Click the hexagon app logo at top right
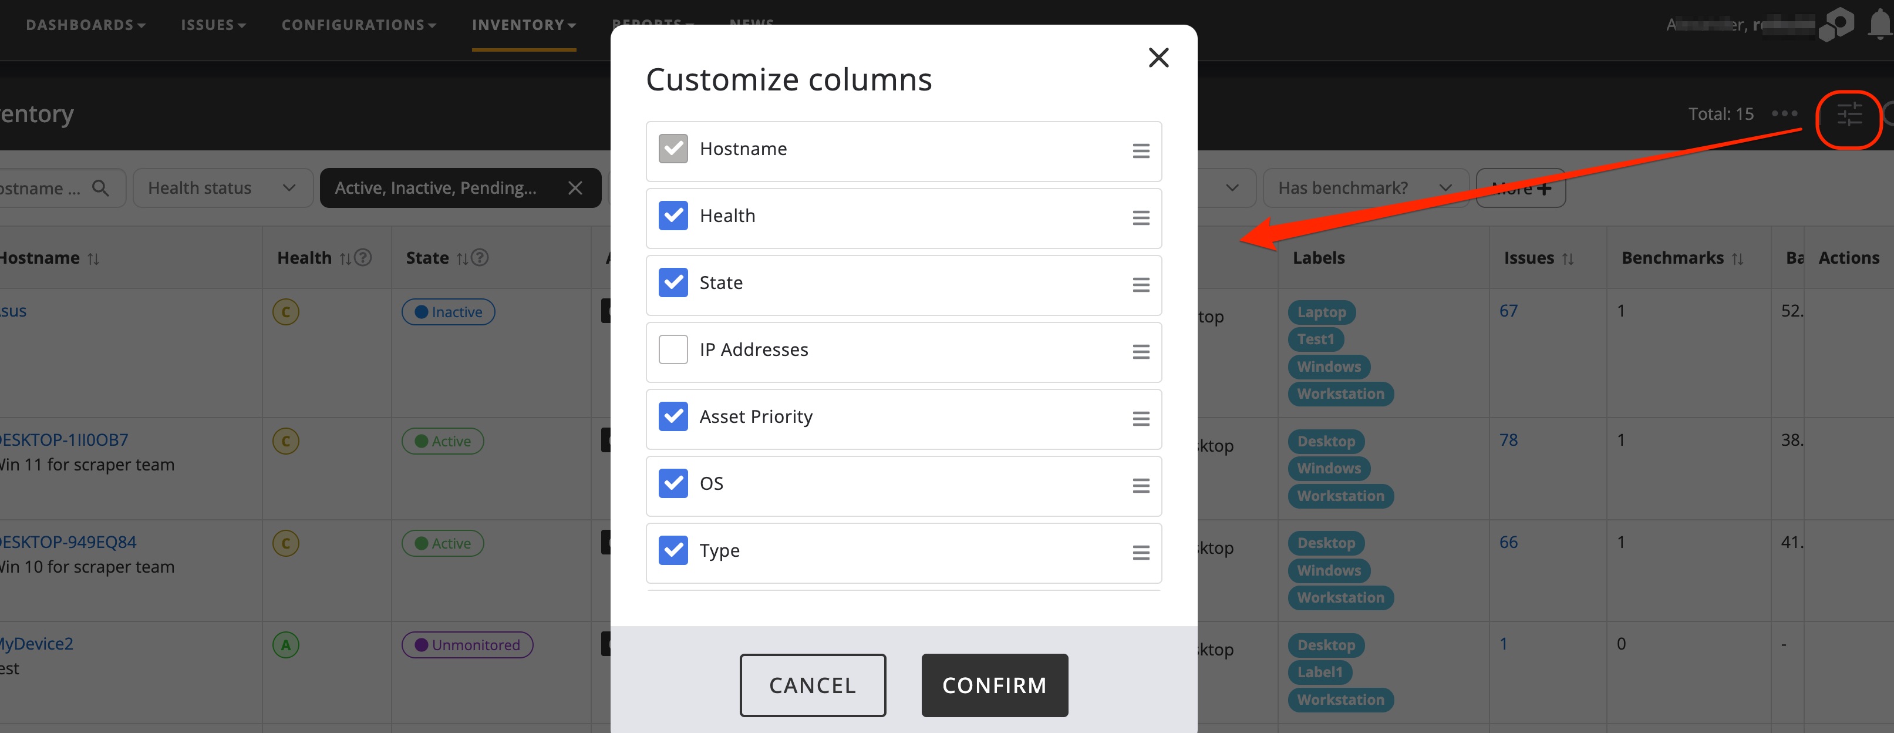Screen dimensions: 1894x733 click(1835, 24)
